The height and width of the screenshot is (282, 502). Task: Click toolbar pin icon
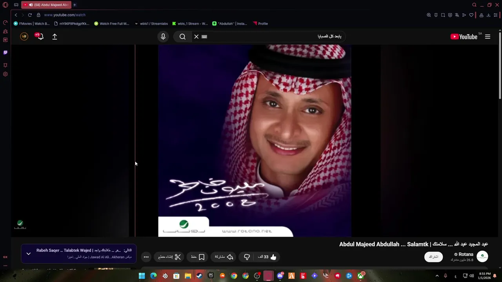click(436, 15)
